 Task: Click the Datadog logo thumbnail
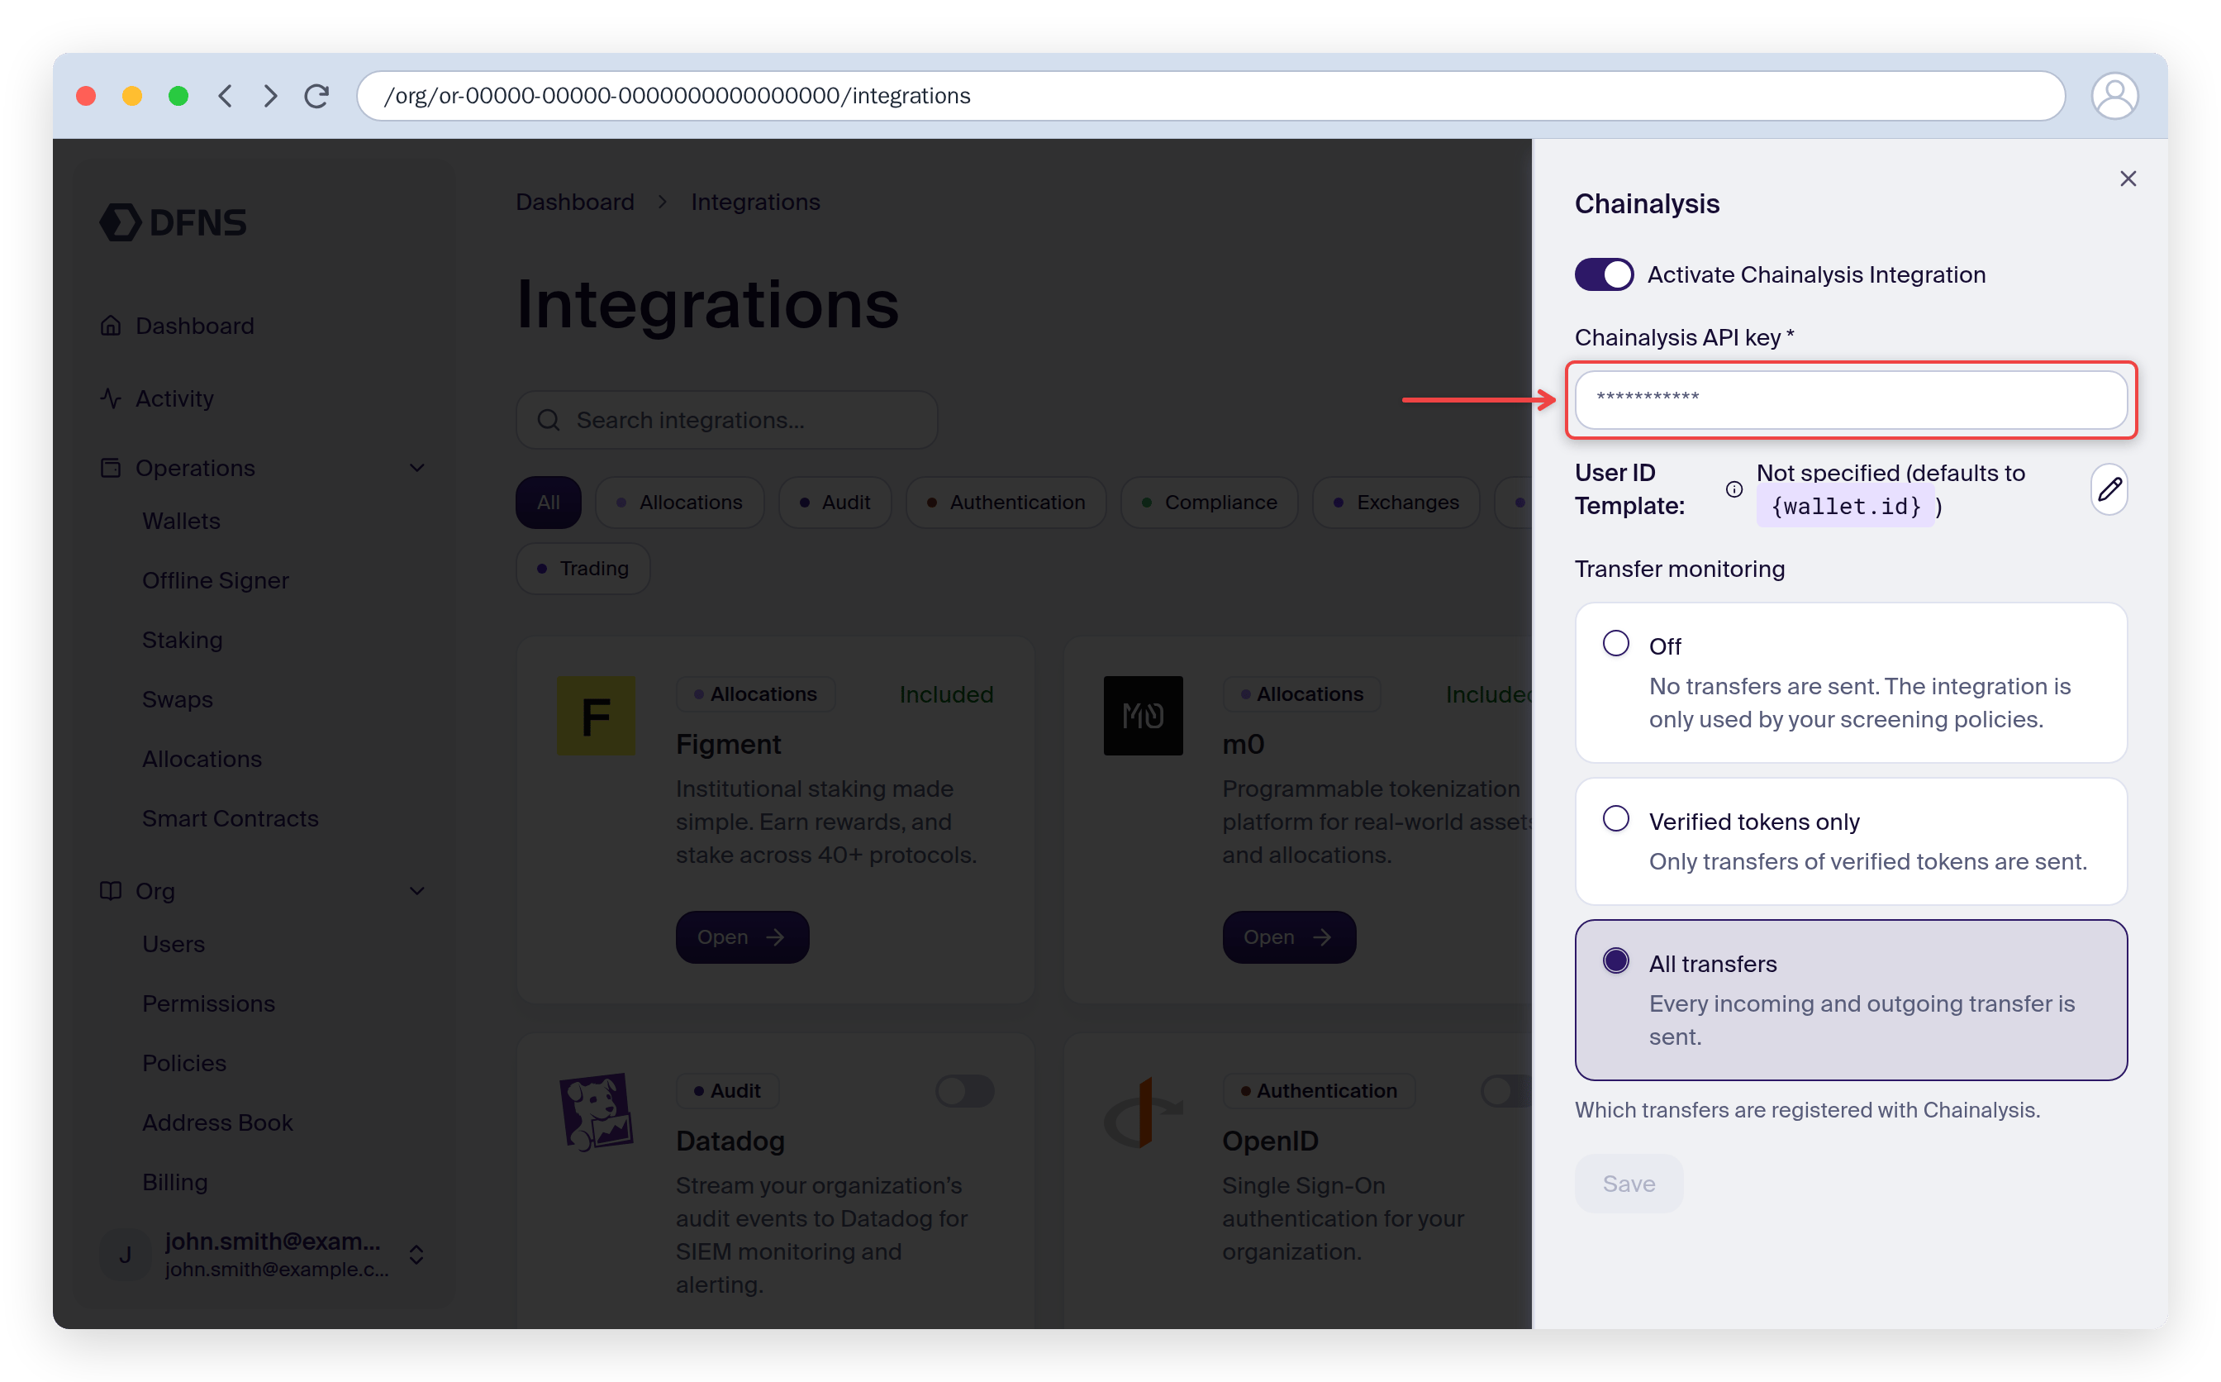(x=596, y=1112)
